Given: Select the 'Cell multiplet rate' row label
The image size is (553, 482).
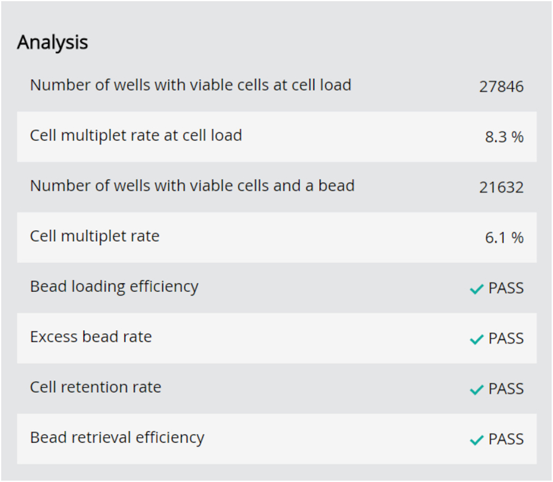Looking at the screenshot, I should [x=95, y=236].
